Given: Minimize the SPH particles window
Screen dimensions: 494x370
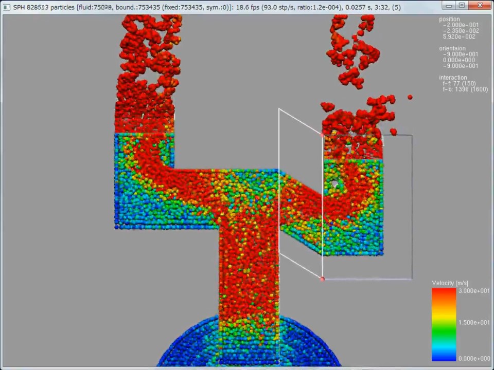Looking at the screenshot, I should 449,5.
